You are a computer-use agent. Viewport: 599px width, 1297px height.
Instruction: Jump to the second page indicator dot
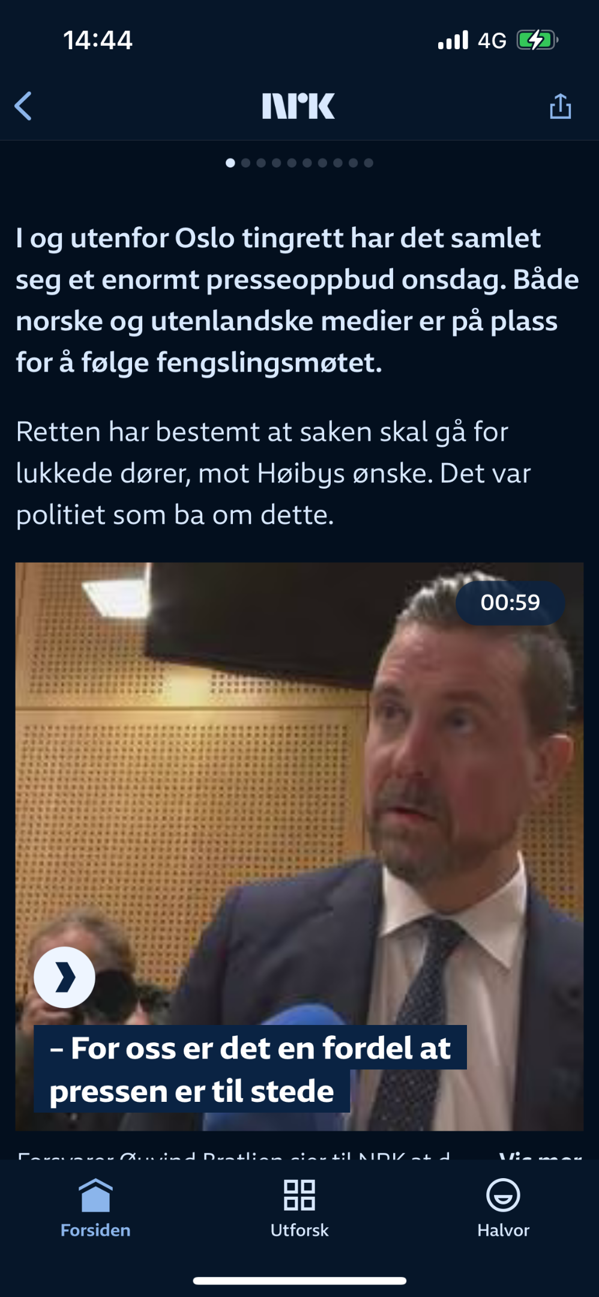point(245,163)
